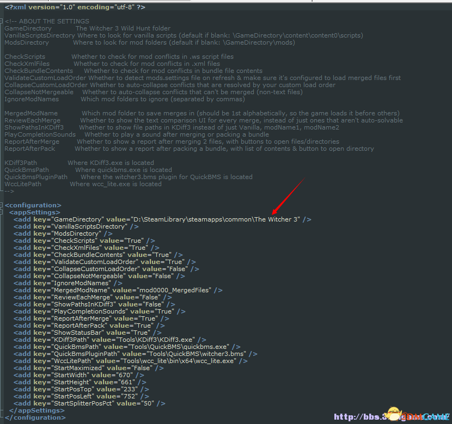452x424 pixels.
Task: Click the value "Tools\QuickBMS\witcher3.bms"
Action: tap(196, 354)
